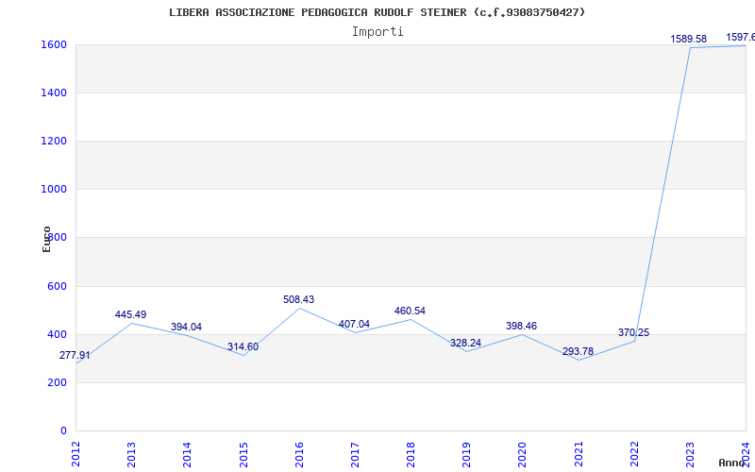Screen dimensions: 755x472
Task: Select the 293.78 low point for 2021
Action: pyautogui.click(x=578, y=351)
